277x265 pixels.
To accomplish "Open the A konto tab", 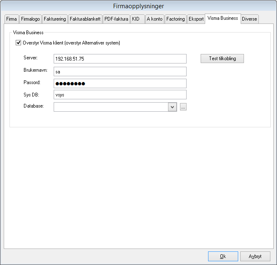I will tap(154, 19).
